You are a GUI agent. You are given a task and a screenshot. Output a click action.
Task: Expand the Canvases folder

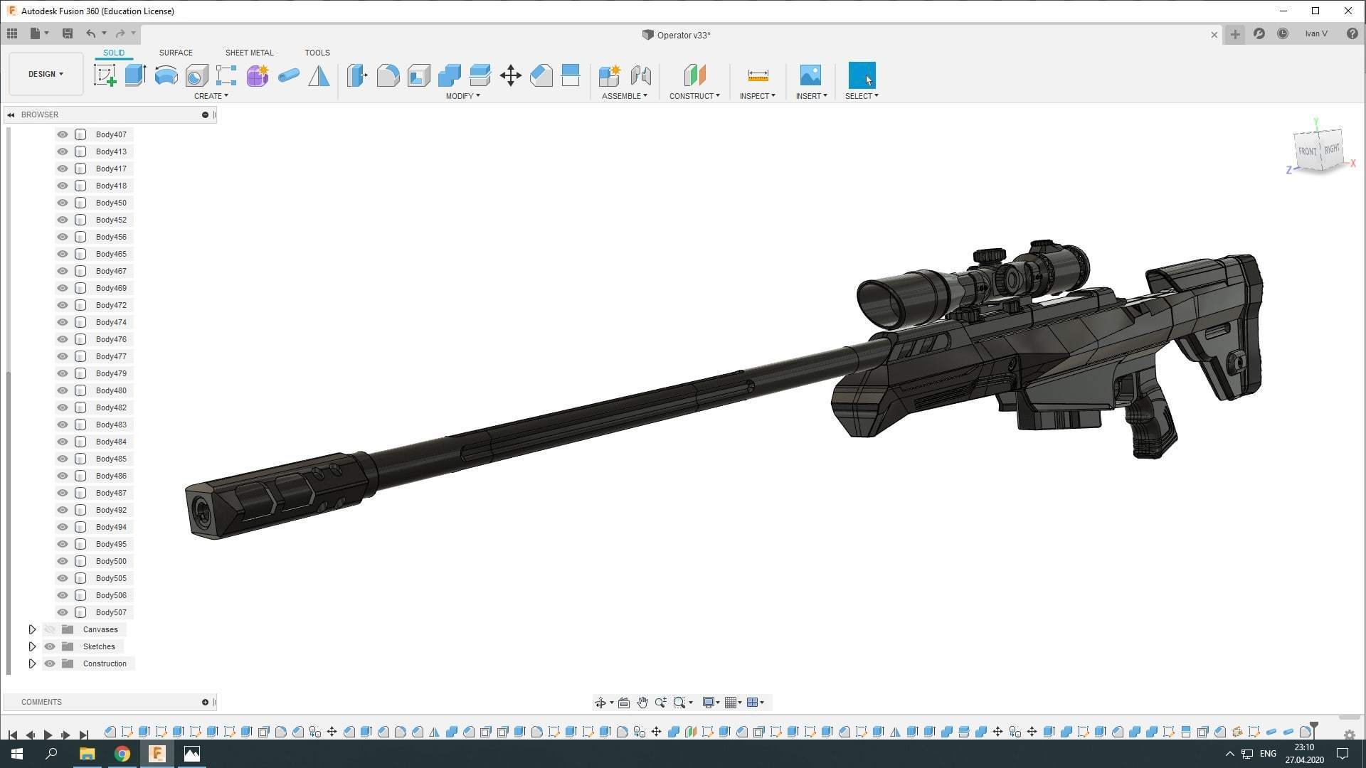point(32,629)
